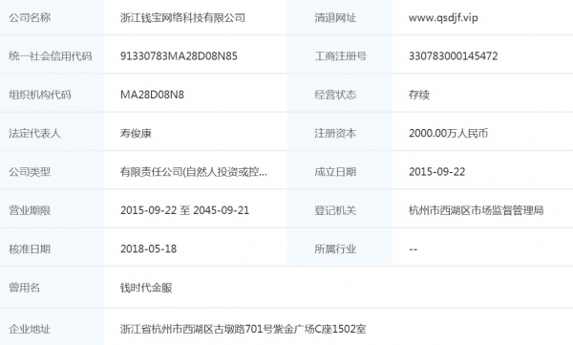Click the 工商注册号 label
This screenshot has height=345, width=573.
pyautogui.click(x=340, y=56)
